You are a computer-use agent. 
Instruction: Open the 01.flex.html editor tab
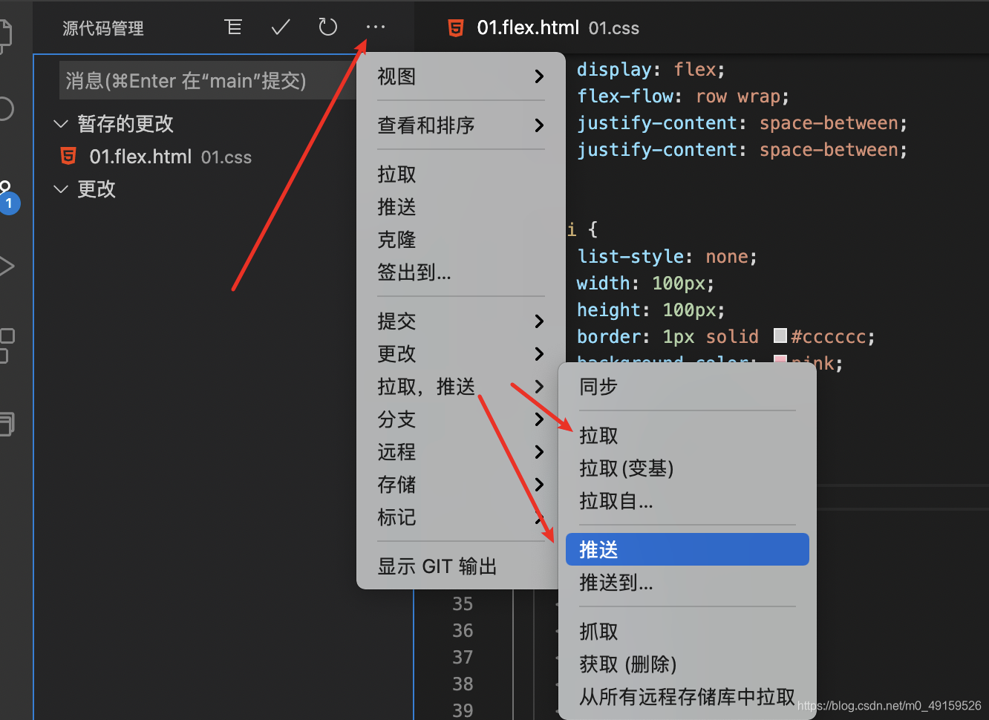point(544,28)
